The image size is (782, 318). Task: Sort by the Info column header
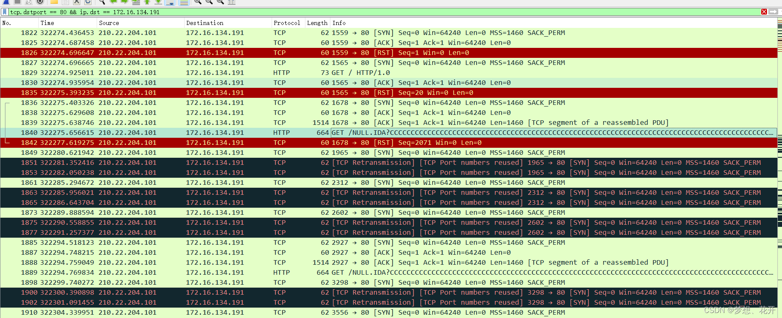tap(554, 23)
